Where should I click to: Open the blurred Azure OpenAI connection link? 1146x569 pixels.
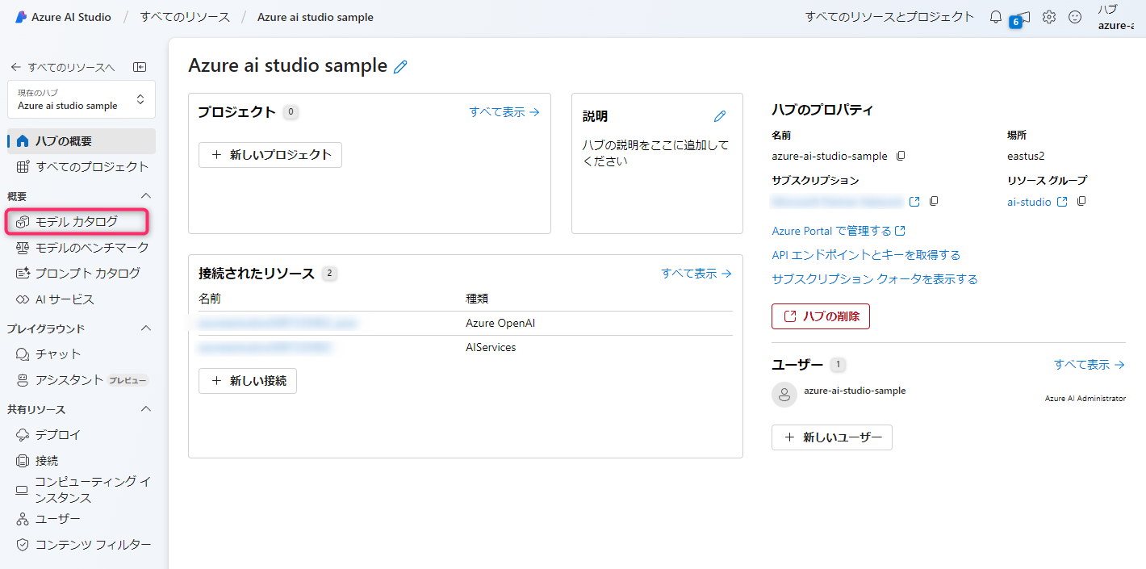(278, 324)
